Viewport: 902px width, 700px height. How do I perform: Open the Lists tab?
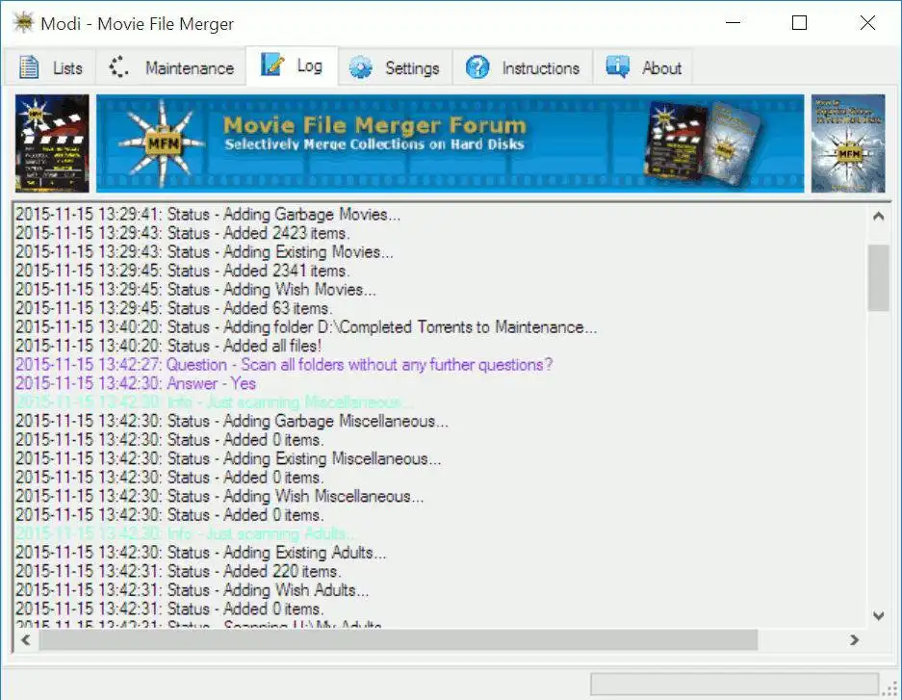click(x=51, y=67)
